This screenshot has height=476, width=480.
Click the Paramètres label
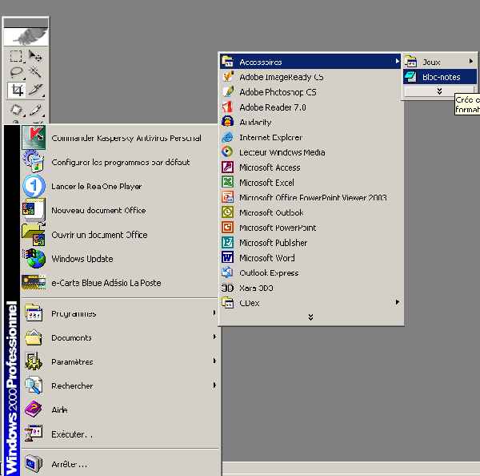click(x=72, y=361)
